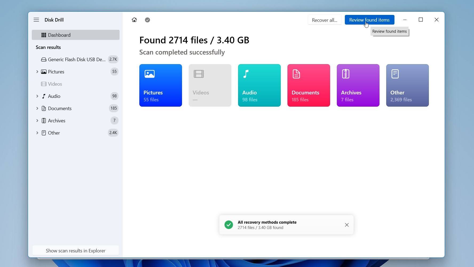474x267 pixels.
Task: Click the checkmark status icon in toolbar
Action: 147,20
